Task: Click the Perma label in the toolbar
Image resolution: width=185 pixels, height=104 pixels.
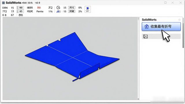Action: (x=40, y=12)
